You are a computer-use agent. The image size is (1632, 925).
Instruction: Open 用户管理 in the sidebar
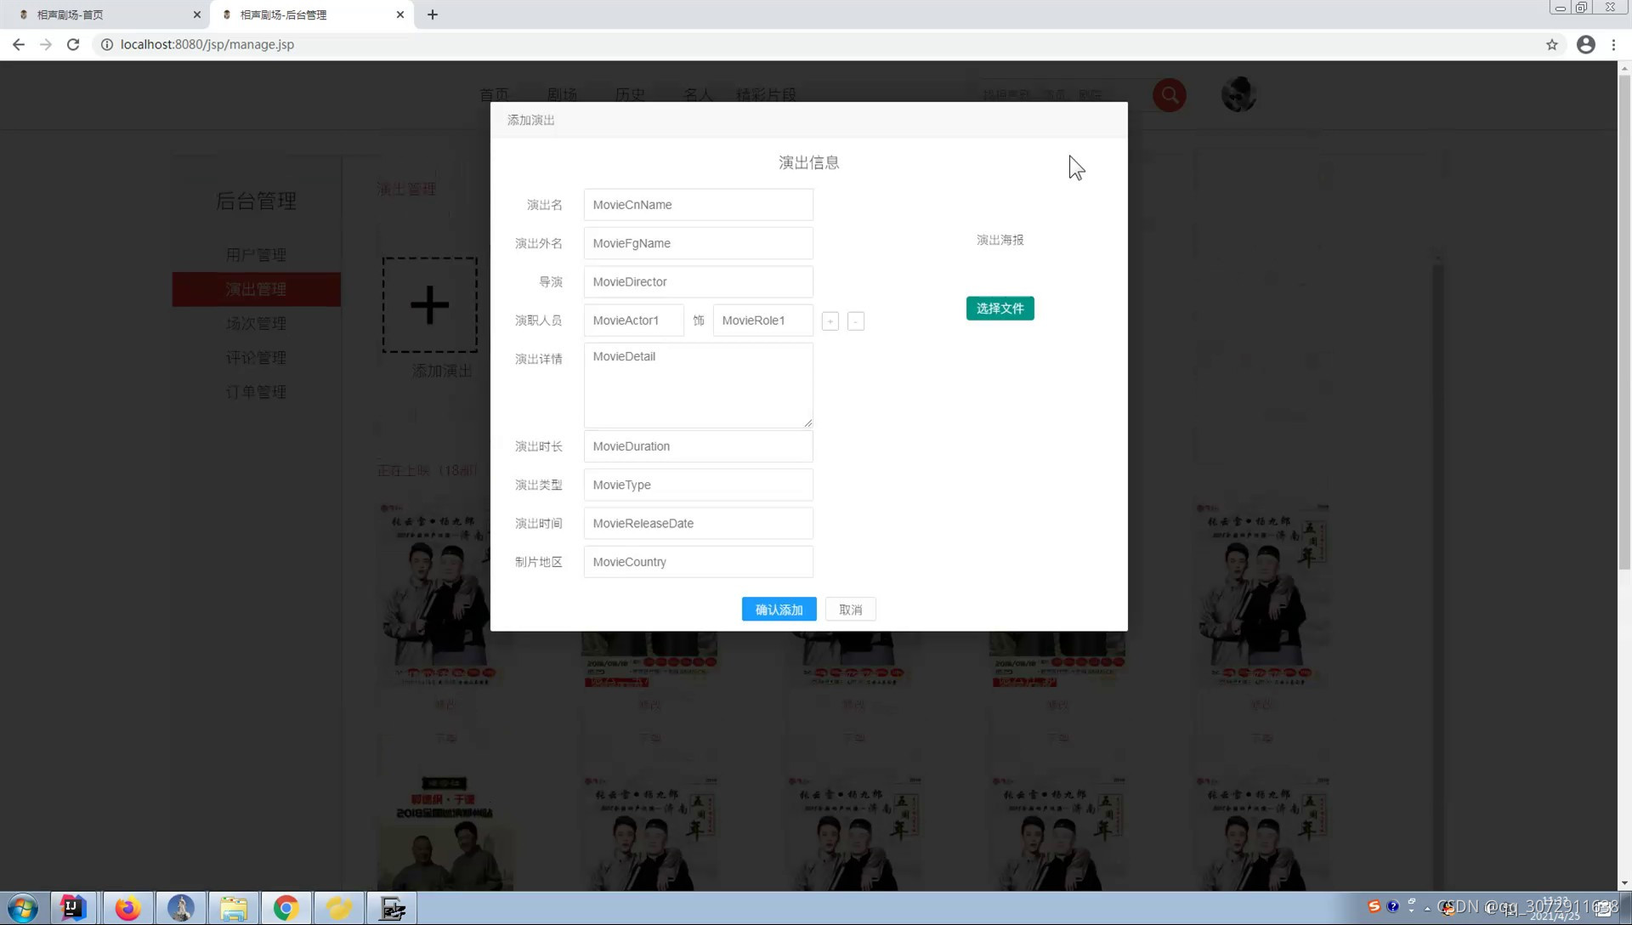point(256,255)
